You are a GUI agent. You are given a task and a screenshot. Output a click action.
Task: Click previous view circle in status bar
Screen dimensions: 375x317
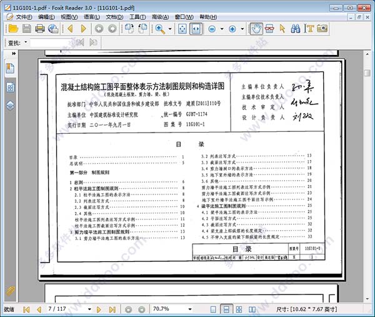click(x=128, y=309)
